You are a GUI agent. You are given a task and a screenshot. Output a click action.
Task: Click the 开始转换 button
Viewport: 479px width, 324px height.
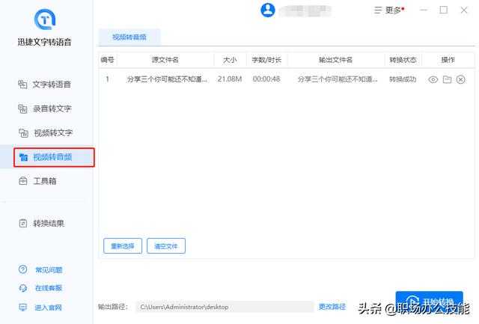click(x=429, y=302)
